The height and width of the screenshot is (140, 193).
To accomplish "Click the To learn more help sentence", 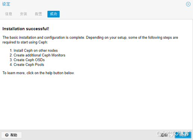I will tap(39, 73).
